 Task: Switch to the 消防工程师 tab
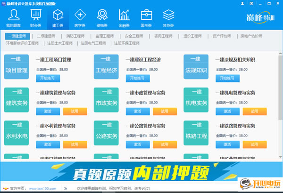pyautogui.click(x=75, y=36)
